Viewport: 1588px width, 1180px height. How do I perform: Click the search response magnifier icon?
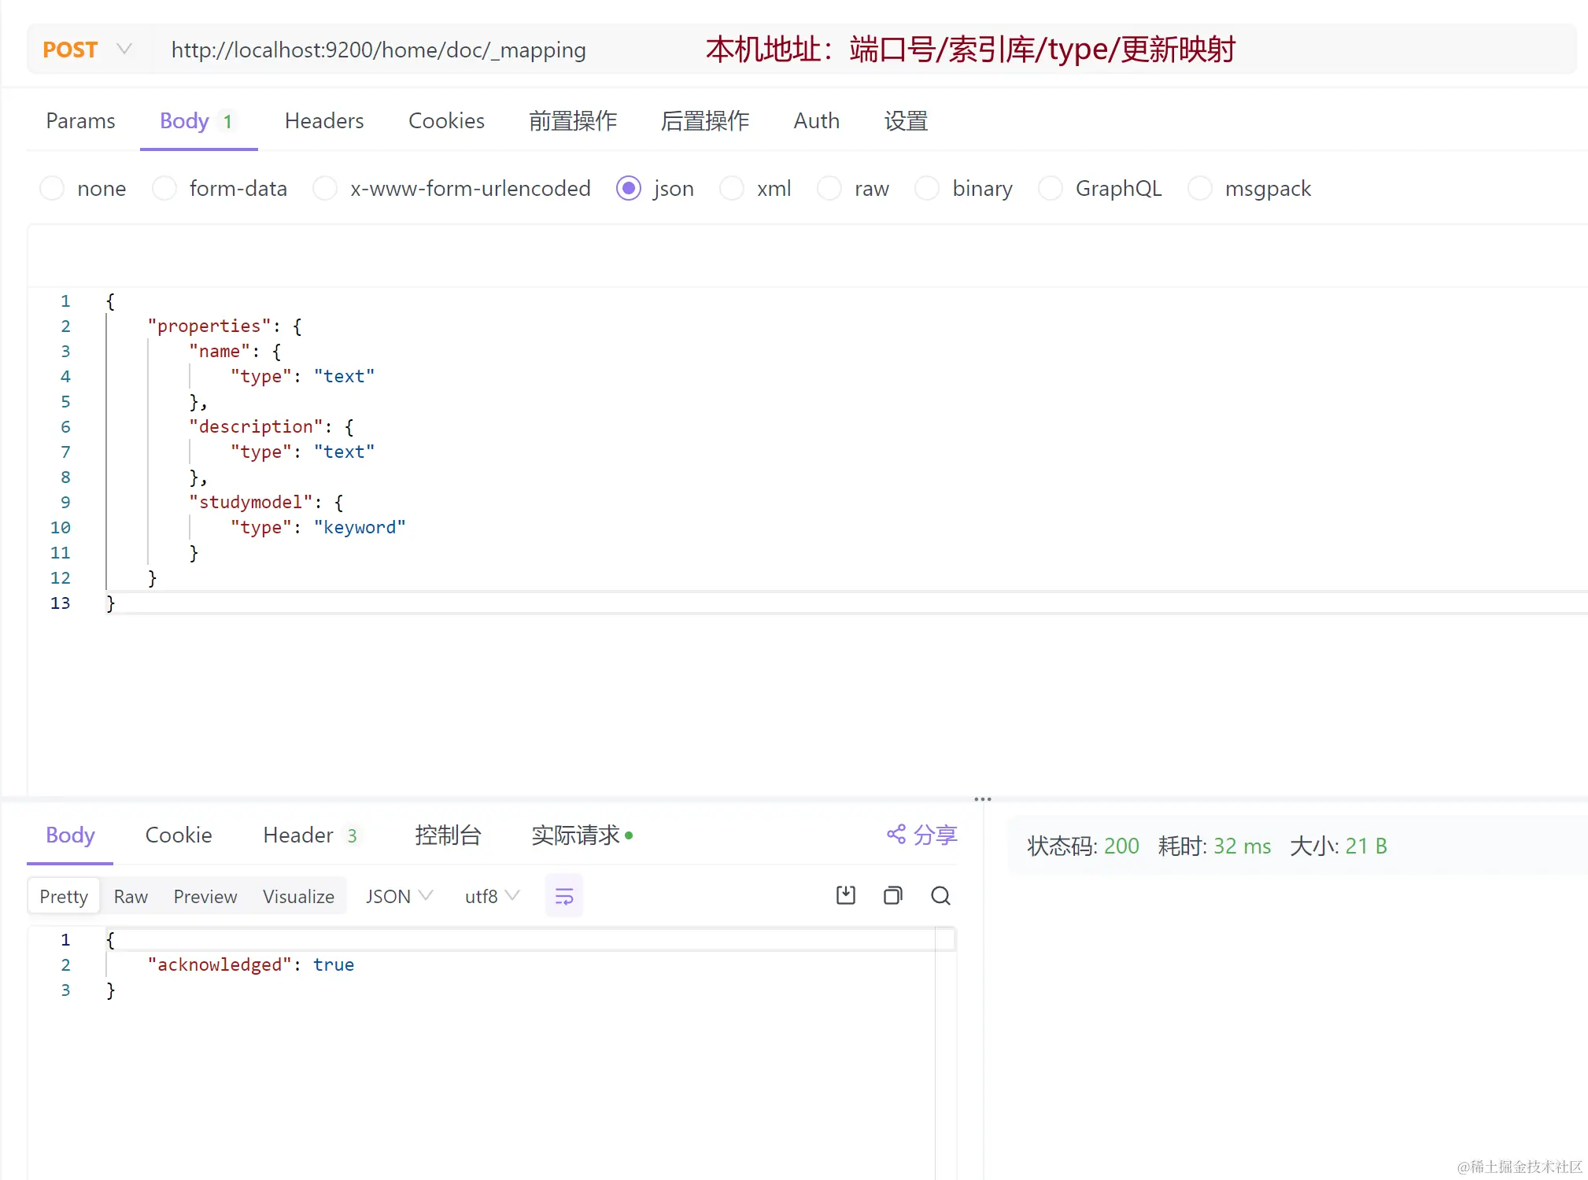point(940,895)
